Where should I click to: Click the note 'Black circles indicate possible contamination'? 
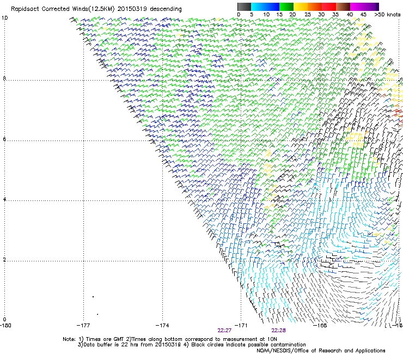248,345
